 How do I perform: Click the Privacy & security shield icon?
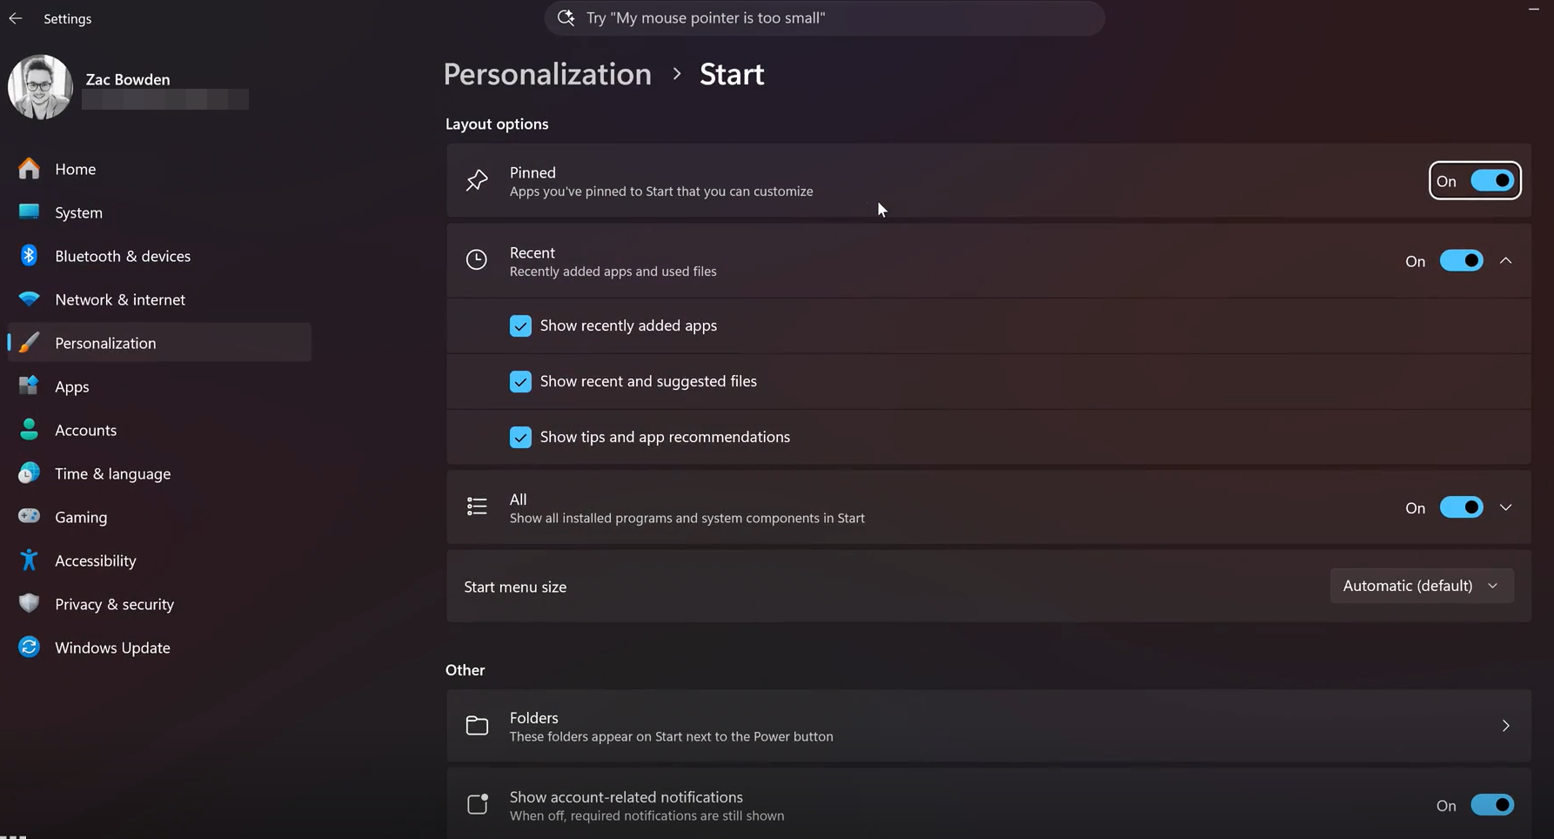29,603
